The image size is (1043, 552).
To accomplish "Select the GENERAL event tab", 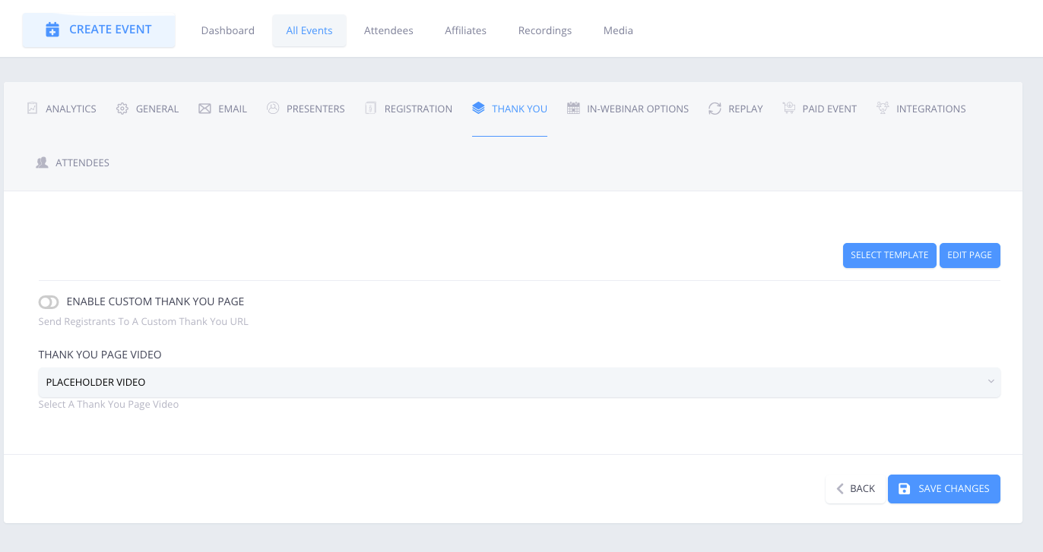I will (147, 109).
